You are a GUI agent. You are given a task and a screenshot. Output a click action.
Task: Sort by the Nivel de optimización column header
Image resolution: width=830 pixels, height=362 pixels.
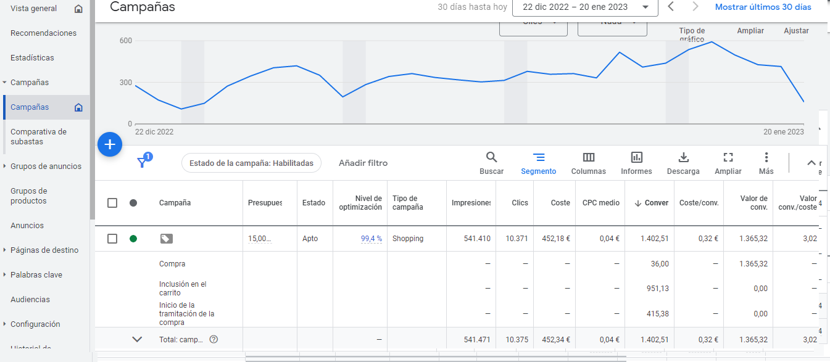tap(360, 203)
